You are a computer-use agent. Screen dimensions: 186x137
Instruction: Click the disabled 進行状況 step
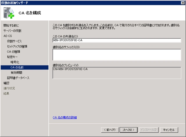9,88
